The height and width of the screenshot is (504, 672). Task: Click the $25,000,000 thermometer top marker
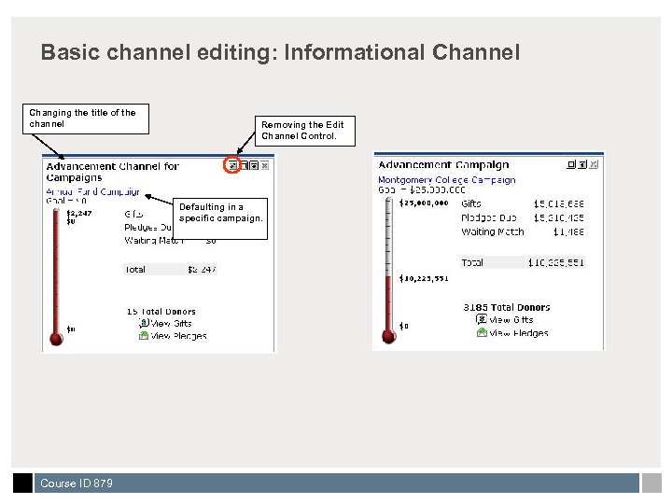coord(424,203)
